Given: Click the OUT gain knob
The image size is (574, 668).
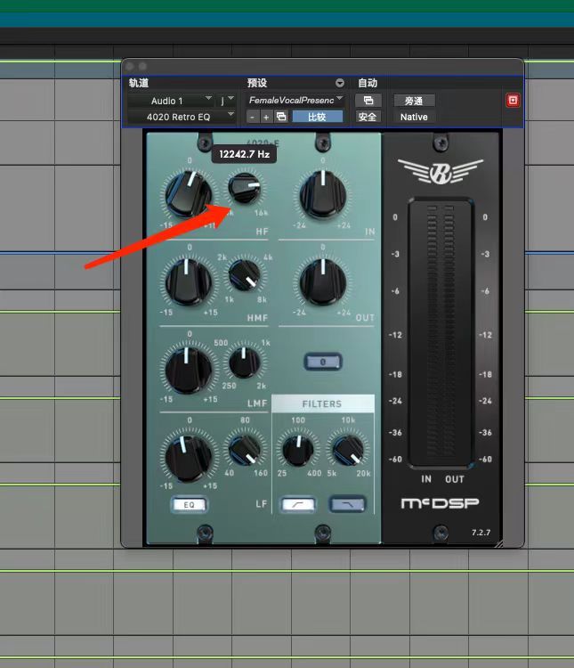Looking at the screenshot, I should [x=323, y=281].
